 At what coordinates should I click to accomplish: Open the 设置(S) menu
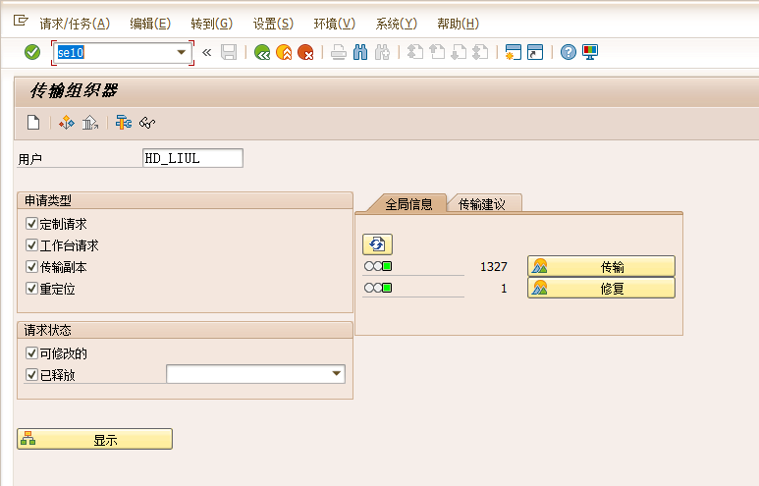click(273, 24)
